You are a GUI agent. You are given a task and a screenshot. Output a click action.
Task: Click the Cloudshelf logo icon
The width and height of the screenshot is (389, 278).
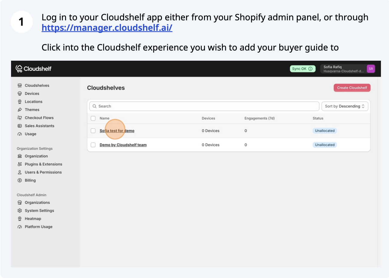point(19,69)
